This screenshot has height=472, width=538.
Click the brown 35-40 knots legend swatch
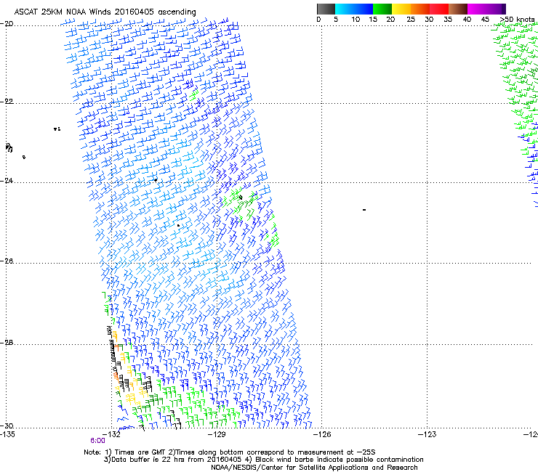[x=458, y=9]
